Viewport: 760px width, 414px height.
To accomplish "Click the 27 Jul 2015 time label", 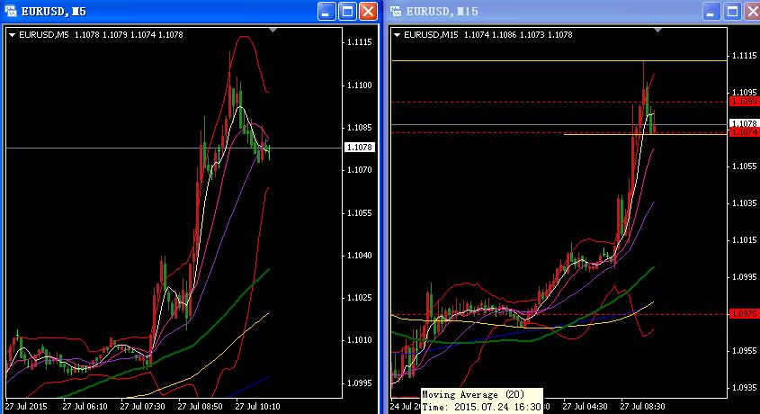I will [26, 406].
